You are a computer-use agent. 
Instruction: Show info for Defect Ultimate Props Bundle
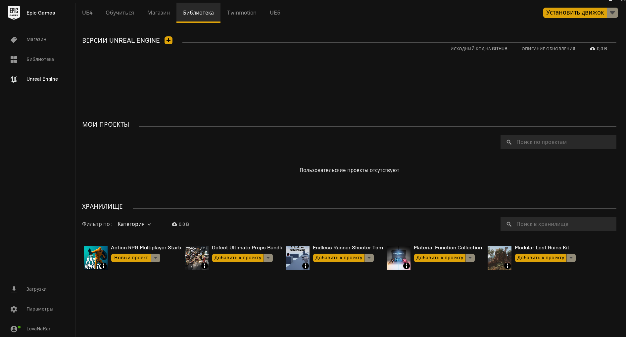[205, 266]
